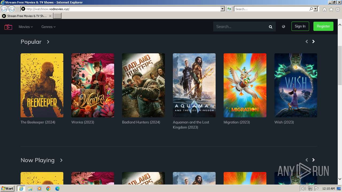342x192 pixels.
Task: Click the chevron beside Now Playing
Action: click(61, 160)
